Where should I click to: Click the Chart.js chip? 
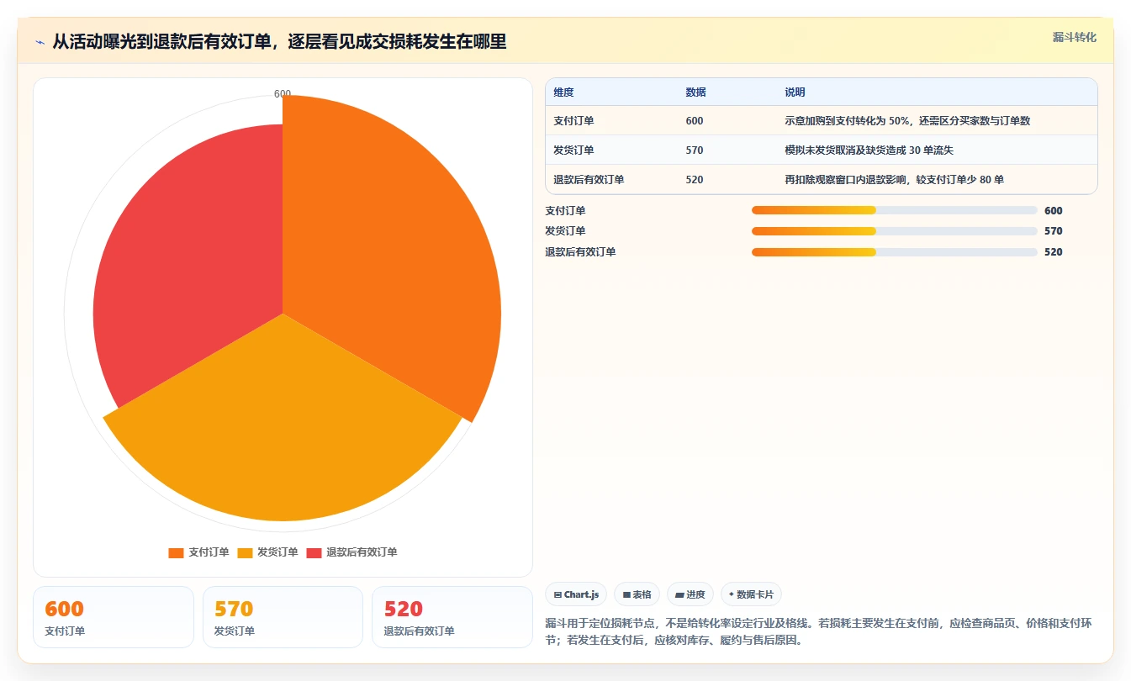[x=576, y=594]
